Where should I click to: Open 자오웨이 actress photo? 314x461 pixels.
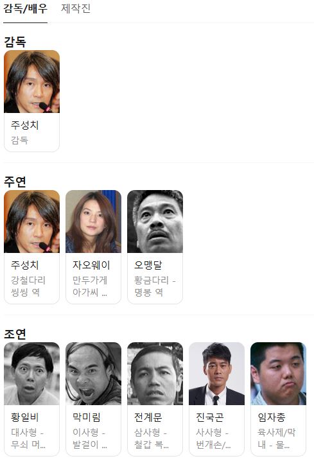tap(93, 222)
